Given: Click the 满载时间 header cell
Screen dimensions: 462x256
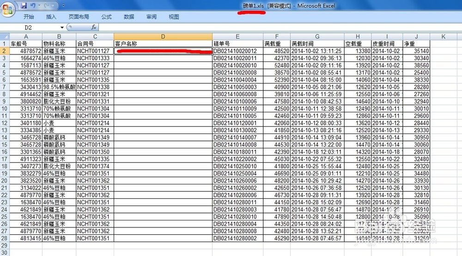Looking at the screenshot, I should tap(317, 43).
